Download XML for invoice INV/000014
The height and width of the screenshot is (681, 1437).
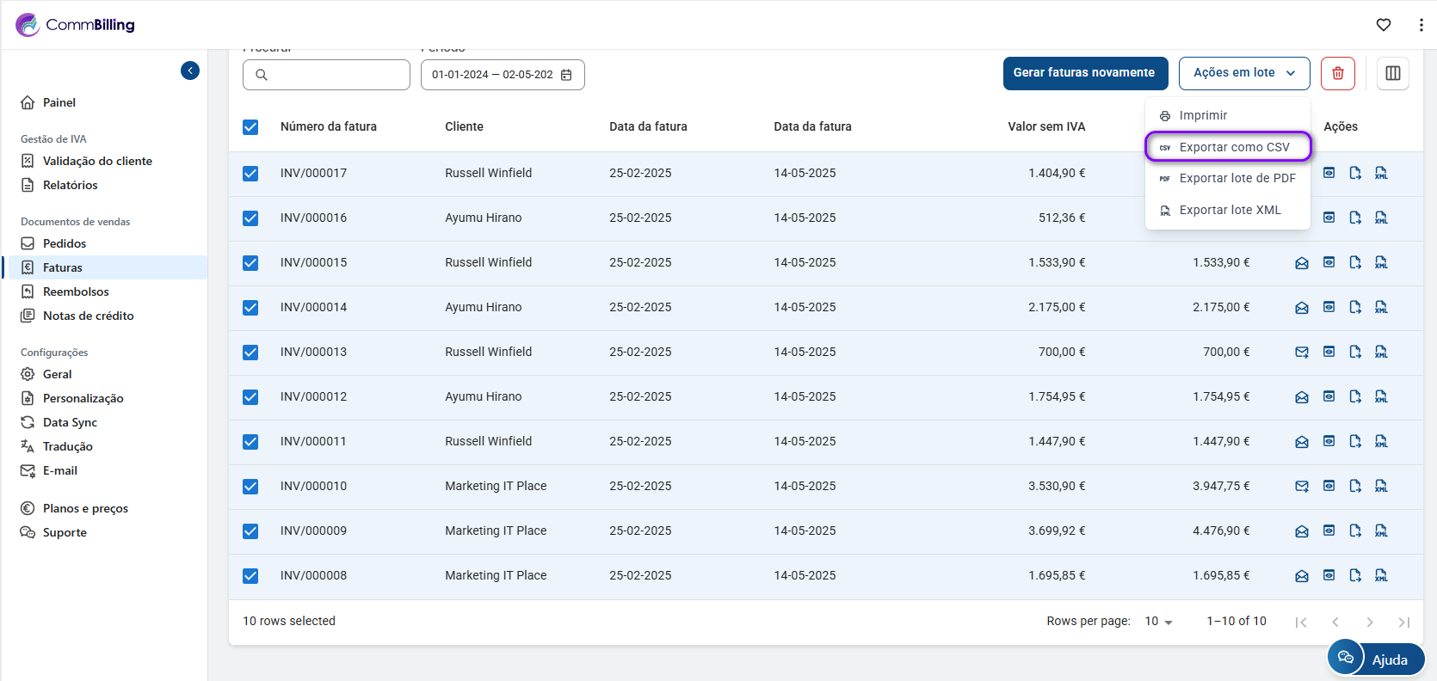click(1381, 307)
